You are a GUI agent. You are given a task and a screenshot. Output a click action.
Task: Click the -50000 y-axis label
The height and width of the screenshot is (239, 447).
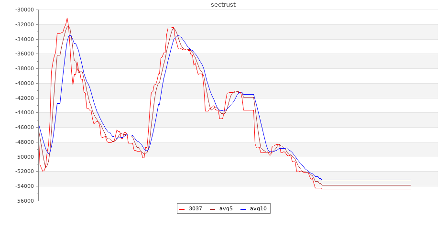[24, 157]
